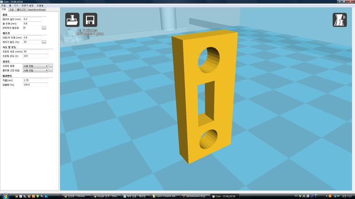Viewport: 355px width, 199px height.
Task: Click the print speed field showing 50
Action: pos(35,51)
